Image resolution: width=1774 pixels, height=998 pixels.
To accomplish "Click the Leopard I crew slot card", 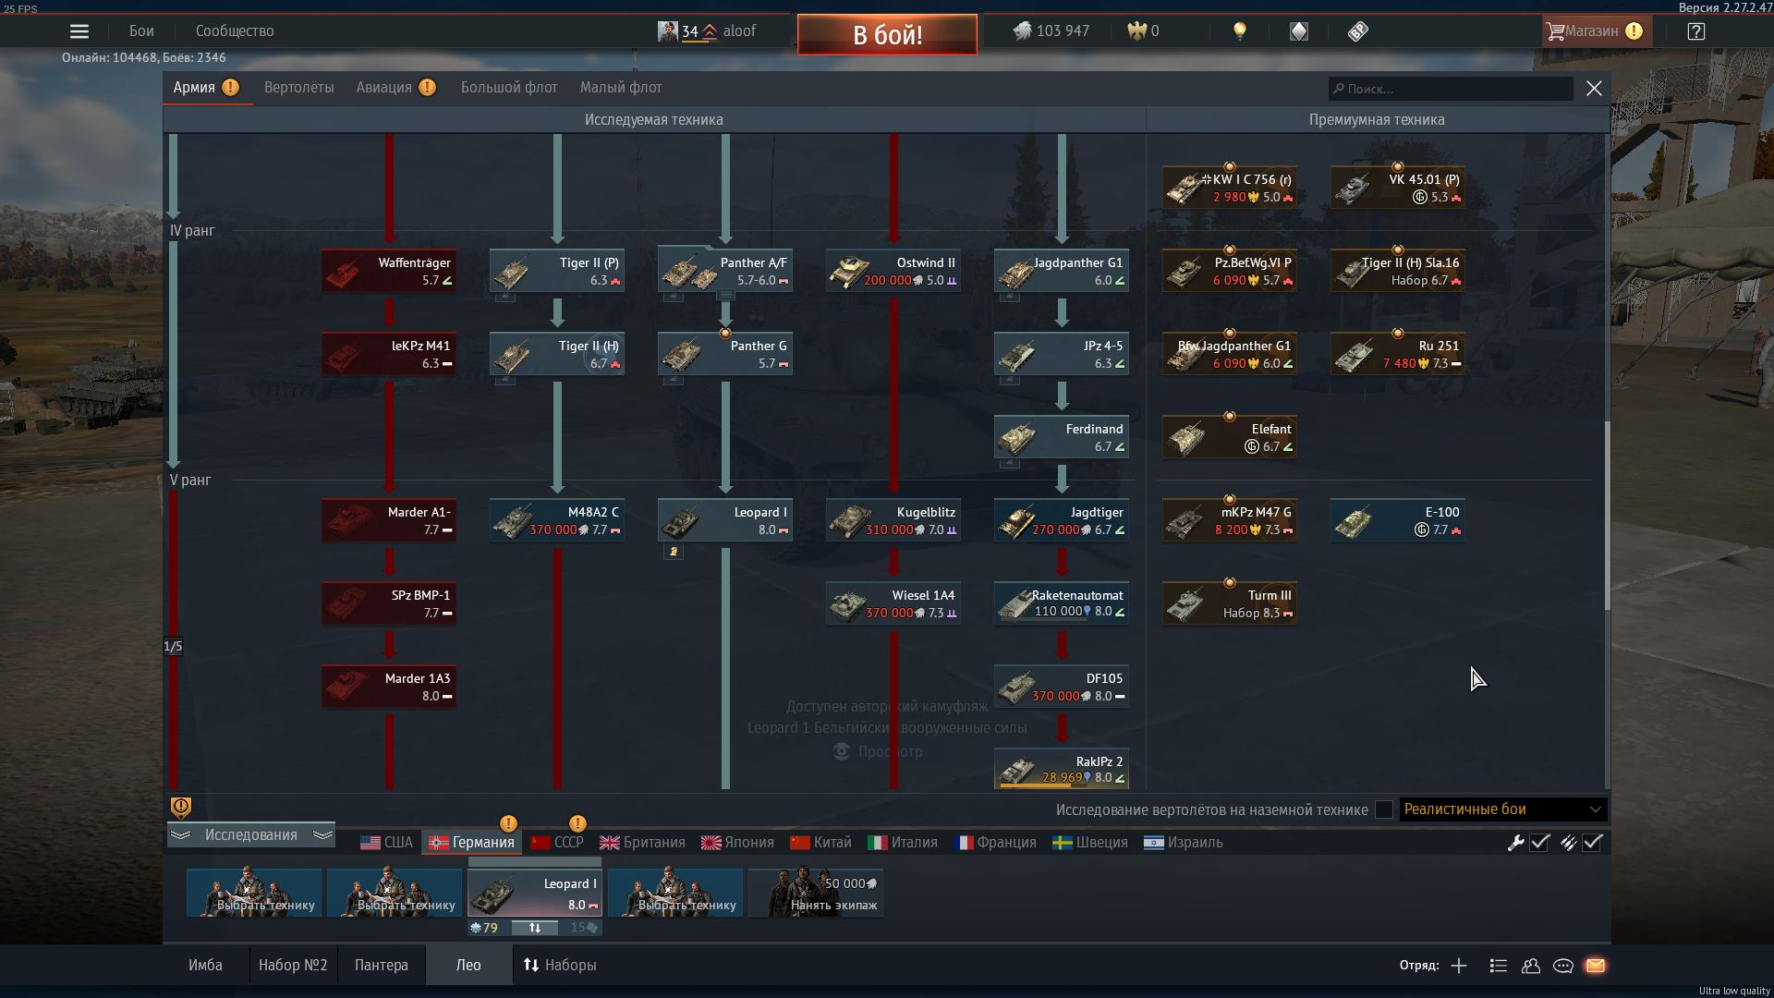I will point(535,893).
